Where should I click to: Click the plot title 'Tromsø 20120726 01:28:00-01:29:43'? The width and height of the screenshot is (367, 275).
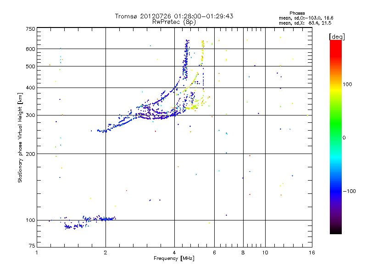(x=174, y=16)
